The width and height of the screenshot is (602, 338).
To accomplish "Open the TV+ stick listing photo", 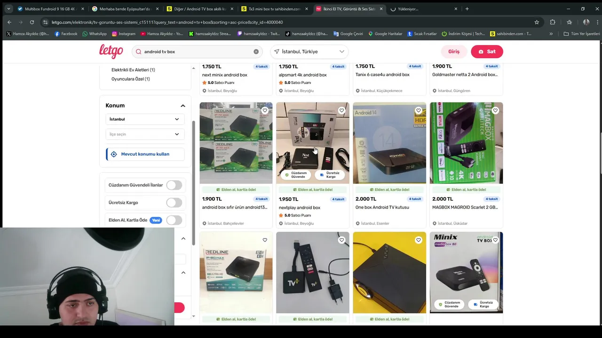I will click(x=313, y=272).
